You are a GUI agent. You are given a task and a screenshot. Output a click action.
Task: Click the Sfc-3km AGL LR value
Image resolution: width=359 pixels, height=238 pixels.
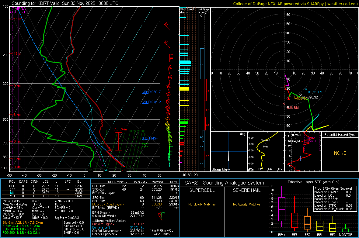(x=23, y=222)
